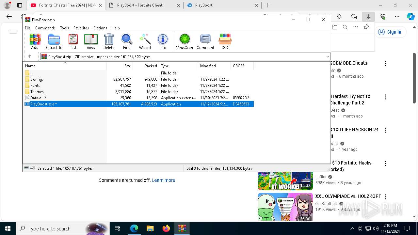Sort files by Size column

[x=120, y=66]
